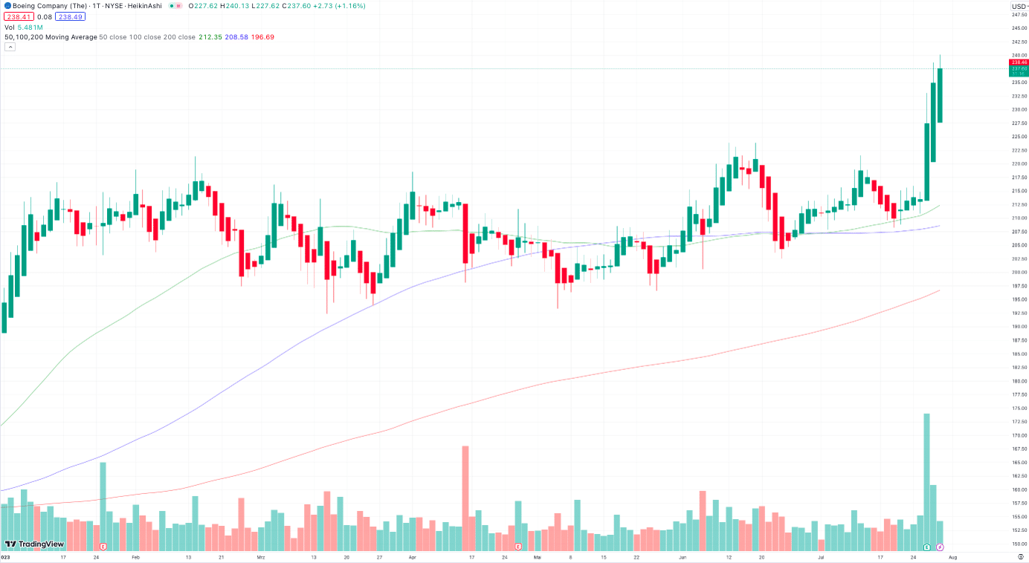1029x563 pixels.
Task: Open the chart settings gear icon
Action: point(1020,556)
